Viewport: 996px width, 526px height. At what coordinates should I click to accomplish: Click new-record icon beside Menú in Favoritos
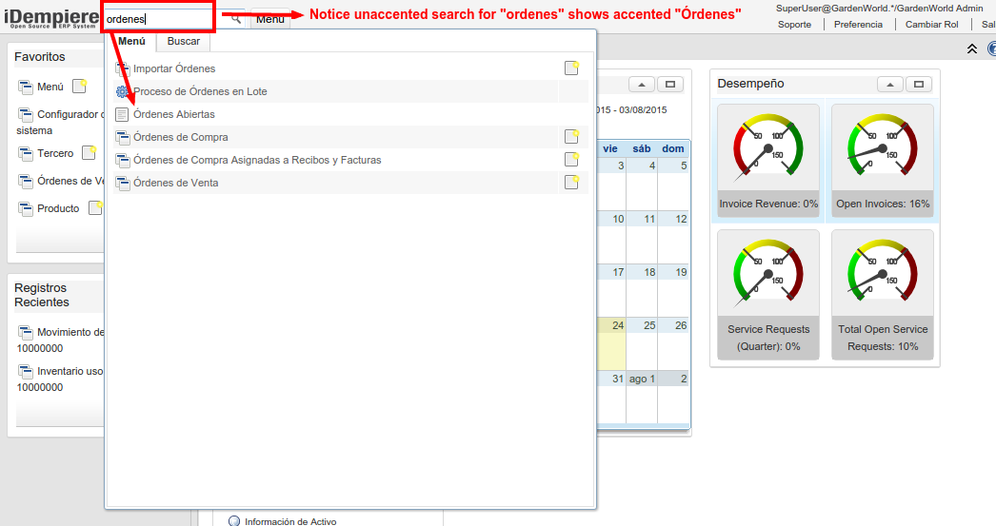point(80,87)
